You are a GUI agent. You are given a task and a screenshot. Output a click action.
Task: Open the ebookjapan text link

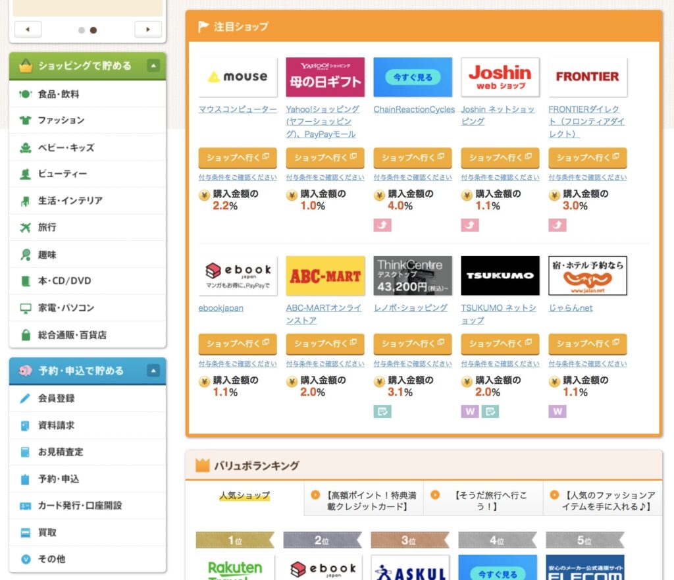pyautogui.click(x=221, y=308)
